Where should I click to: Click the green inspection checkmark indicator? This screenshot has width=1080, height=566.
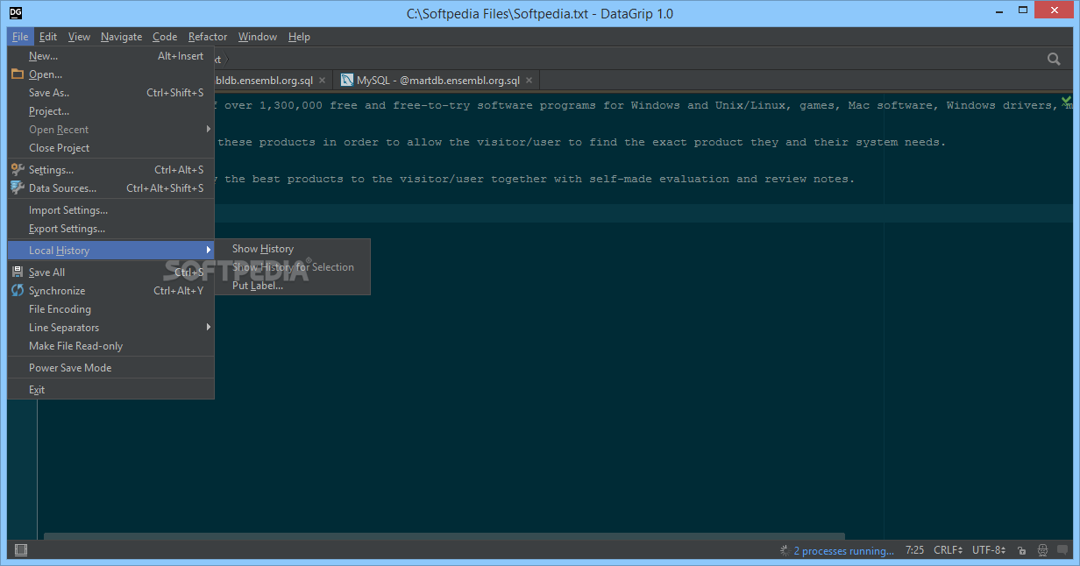(1066, 100)
